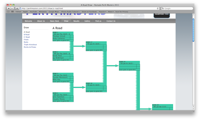Click the Champions Tour logo badge
Screen dimensions: 200x120
tap(161, 15)
